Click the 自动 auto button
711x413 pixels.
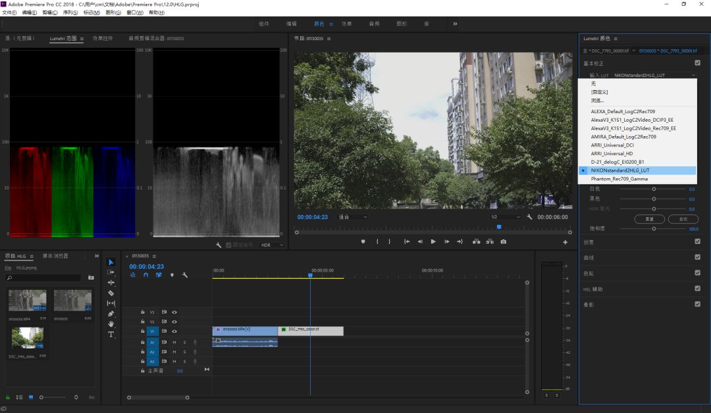pyautogui.click(x=683, y=219)
